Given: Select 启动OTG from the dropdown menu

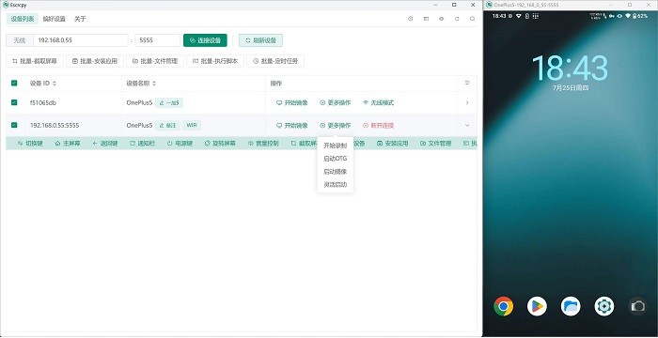Looking at the screenshot, I should [x=336, y=159].
